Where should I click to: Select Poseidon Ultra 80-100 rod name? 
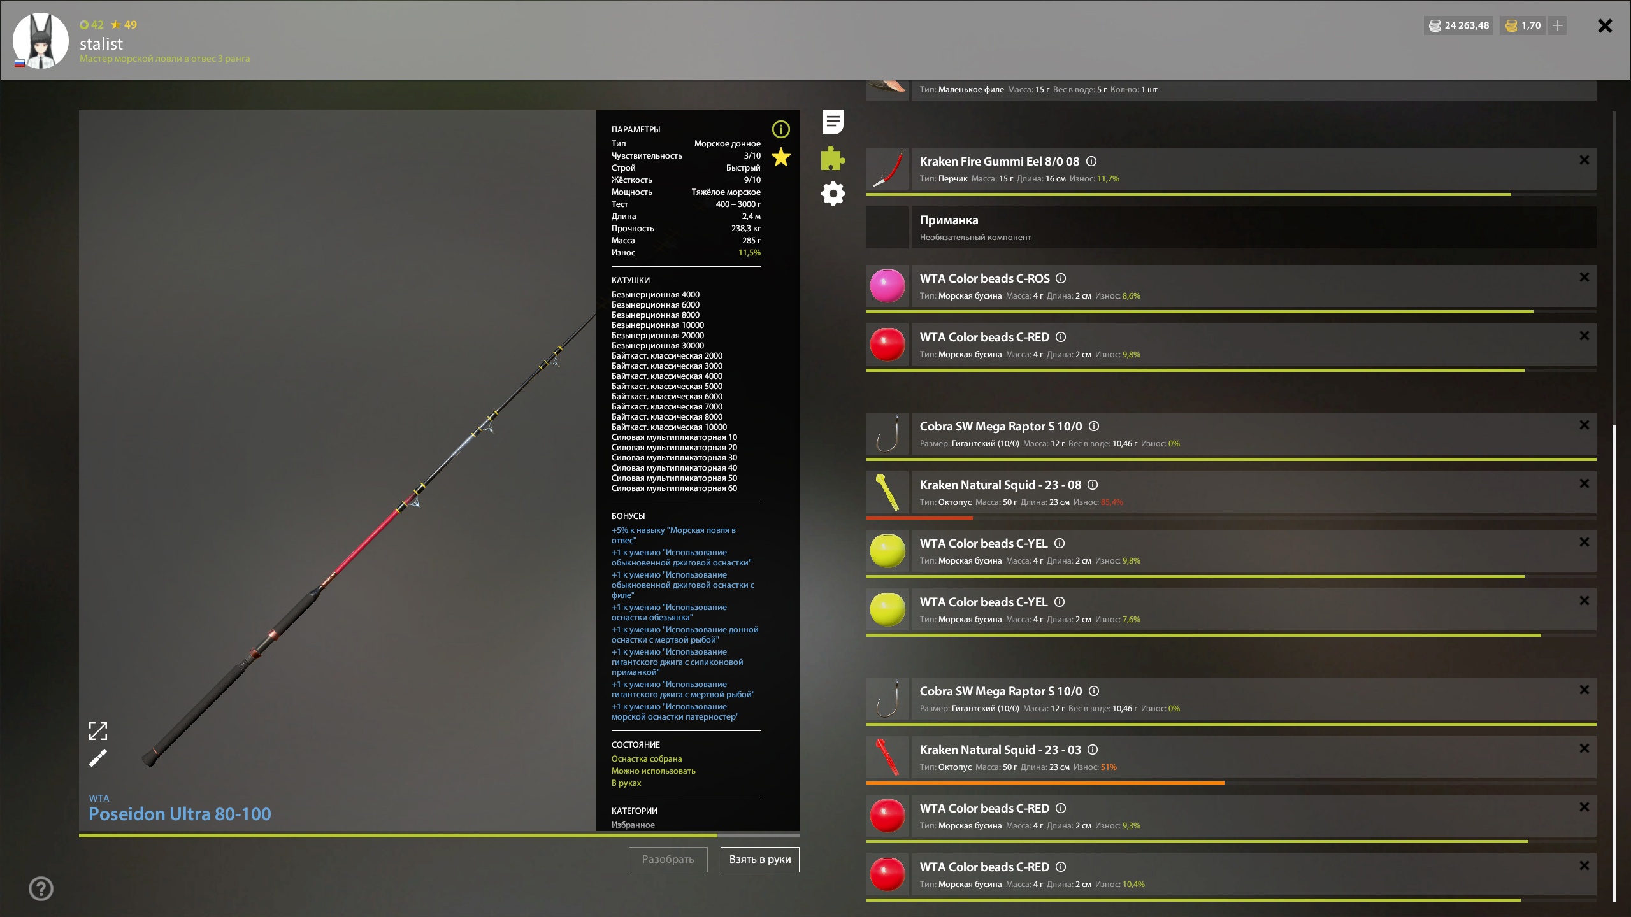180,814
